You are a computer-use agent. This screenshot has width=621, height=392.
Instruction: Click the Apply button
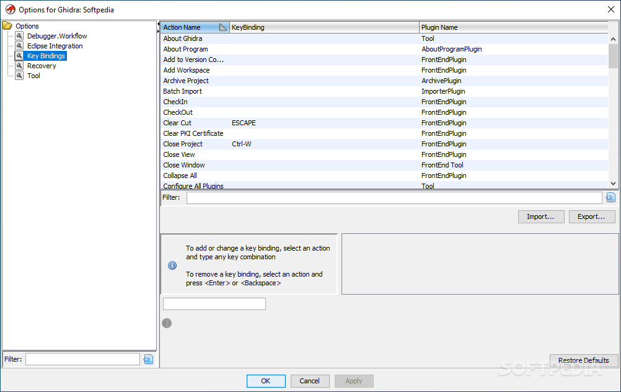(x=354, y=381)
